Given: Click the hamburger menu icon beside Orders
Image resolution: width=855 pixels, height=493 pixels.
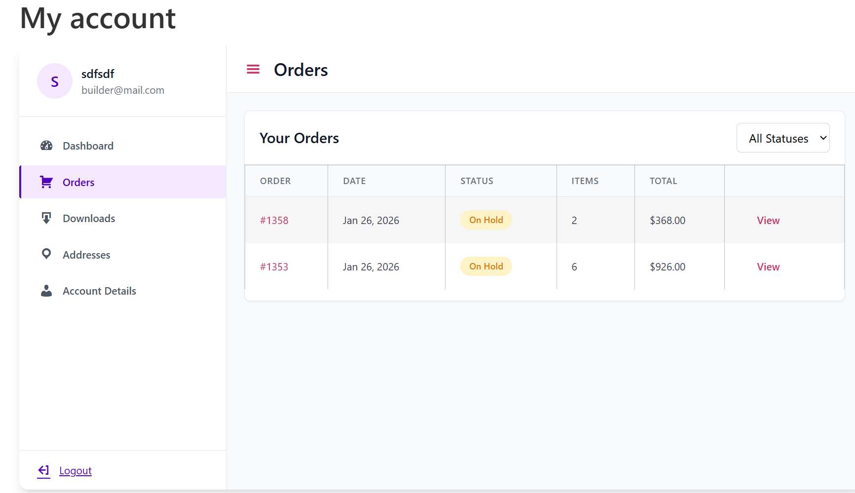Looking at the screenshot, I should coord(253,70).
